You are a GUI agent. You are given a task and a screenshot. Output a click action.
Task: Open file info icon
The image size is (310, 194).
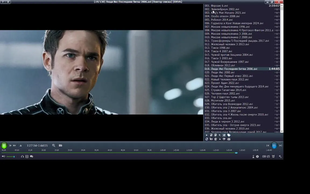coord(258,156)
